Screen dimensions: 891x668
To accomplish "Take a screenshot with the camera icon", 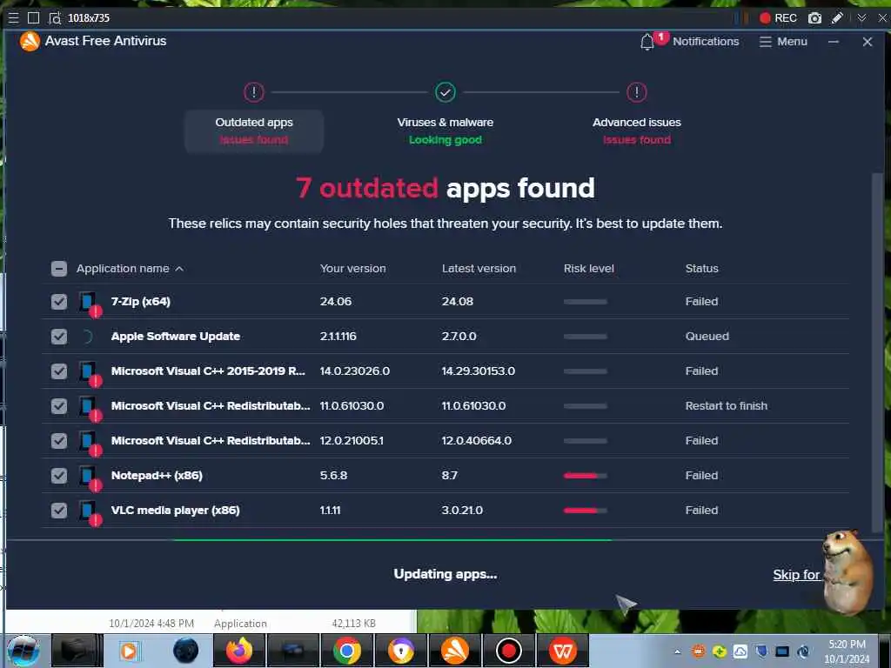I will [x=814, y=17].
